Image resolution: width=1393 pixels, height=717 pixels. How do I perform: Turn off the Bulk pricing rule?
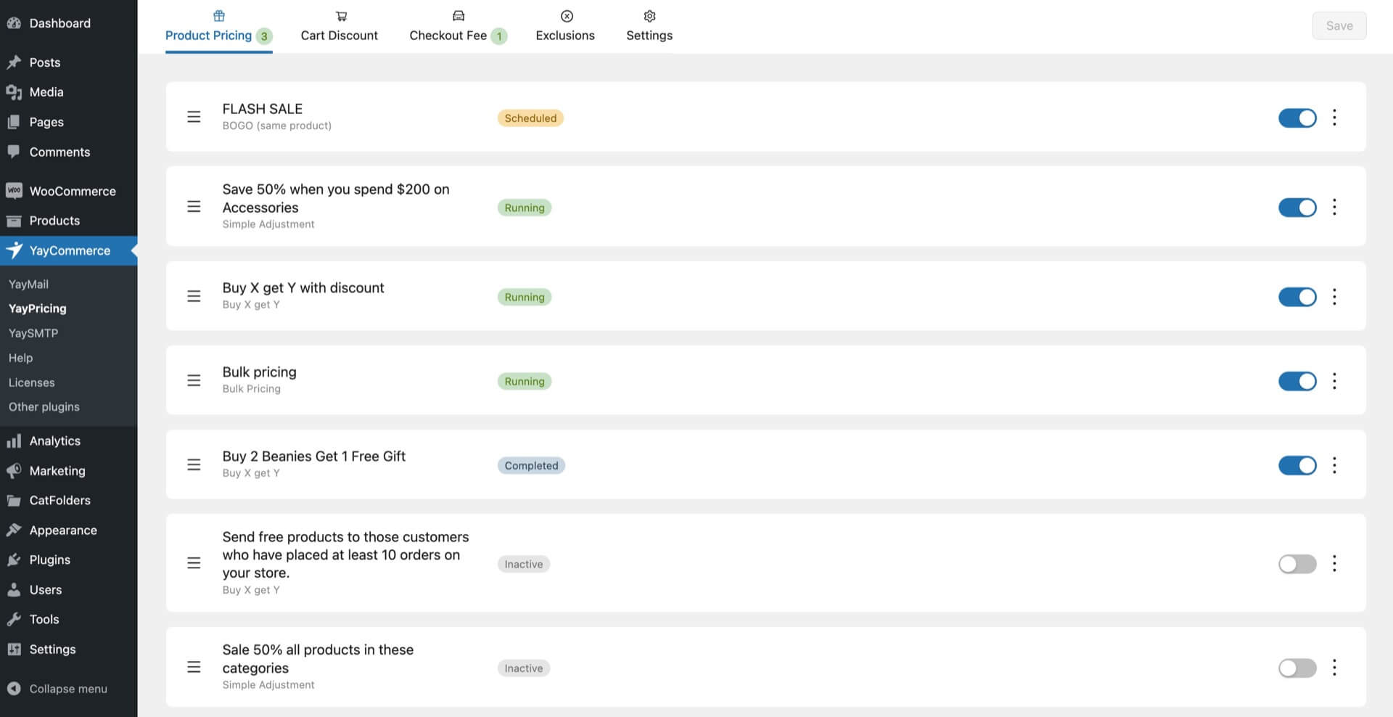(x=1297, y=381)
